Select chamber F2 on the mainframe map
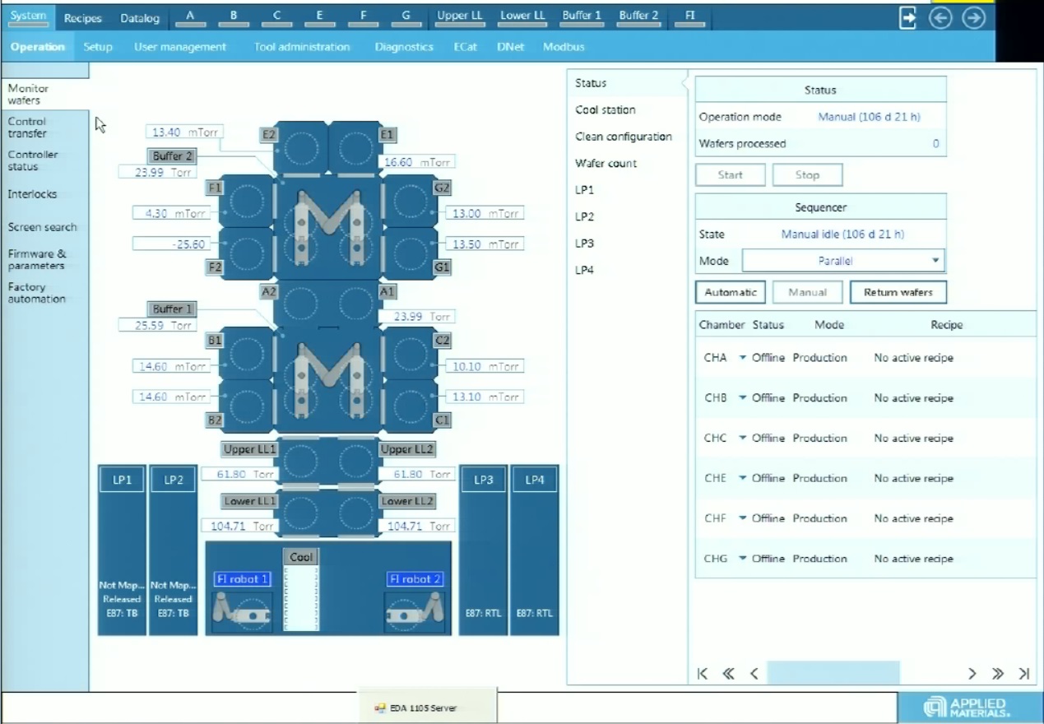 (246, 253)
